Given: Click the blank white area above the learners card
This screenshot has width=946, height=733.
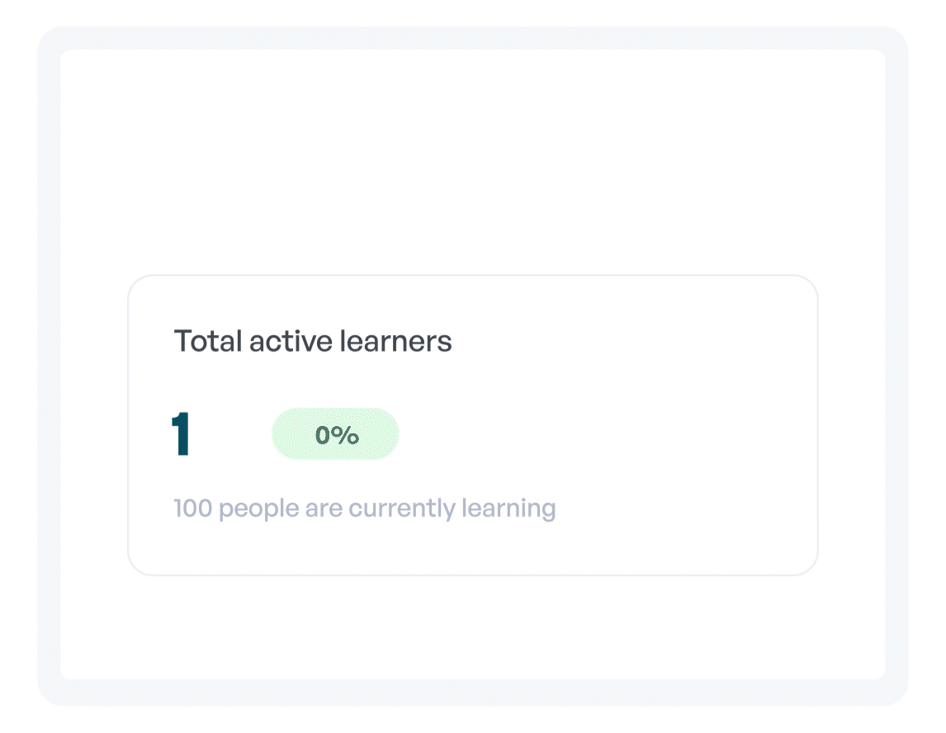Looking at the screenshot, I should pos(472,165).
